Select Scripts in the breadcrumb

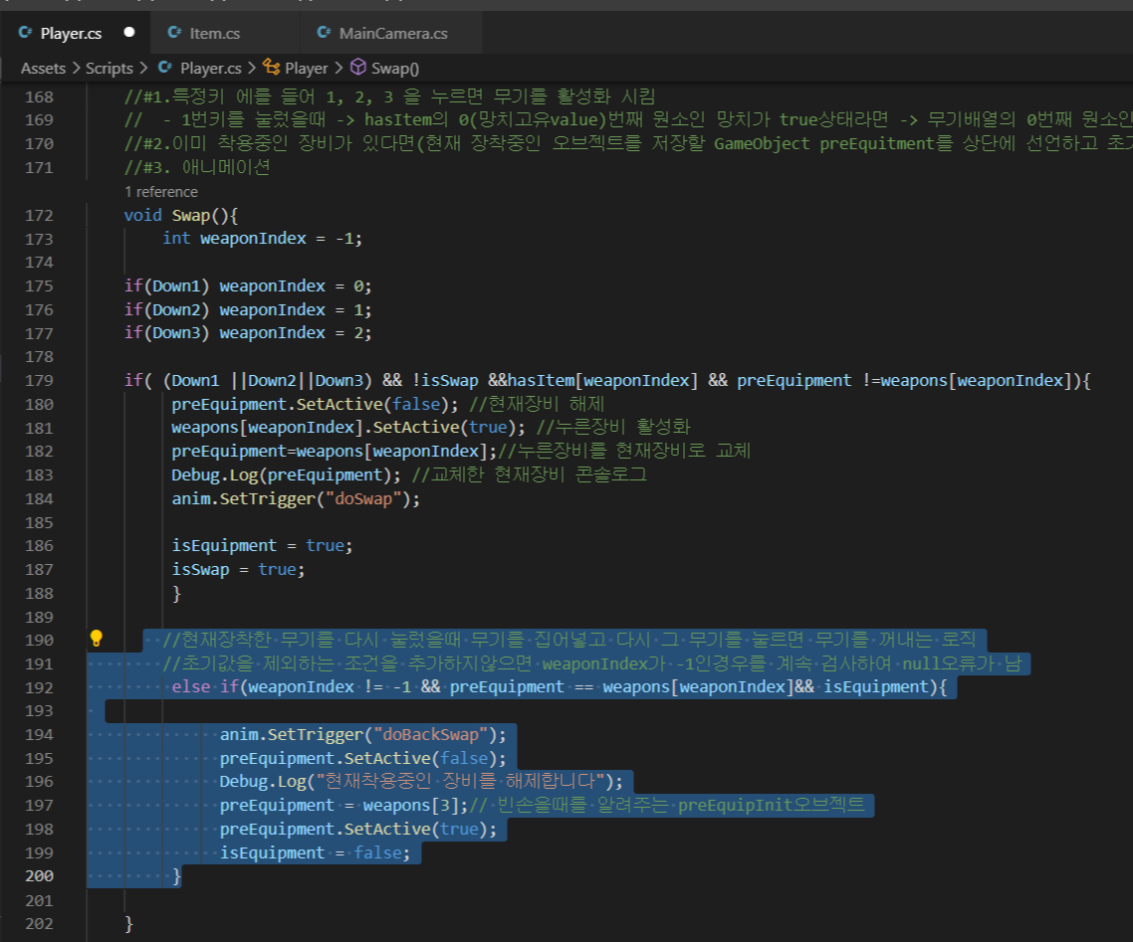click(x=110, y=68)
